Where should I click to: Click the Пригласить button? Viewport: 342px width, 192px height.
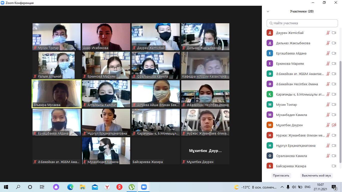281,175
